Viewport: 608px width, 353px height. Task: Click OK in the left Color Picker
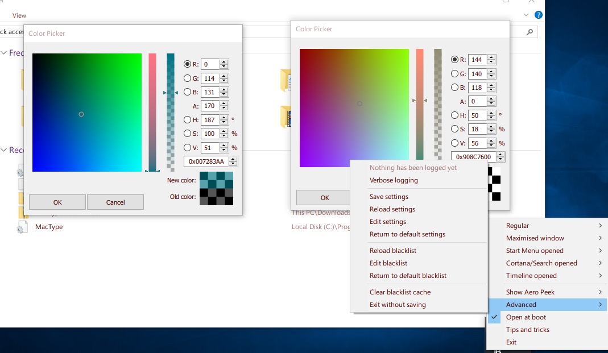pyautogui.click(x=57, y=202)
